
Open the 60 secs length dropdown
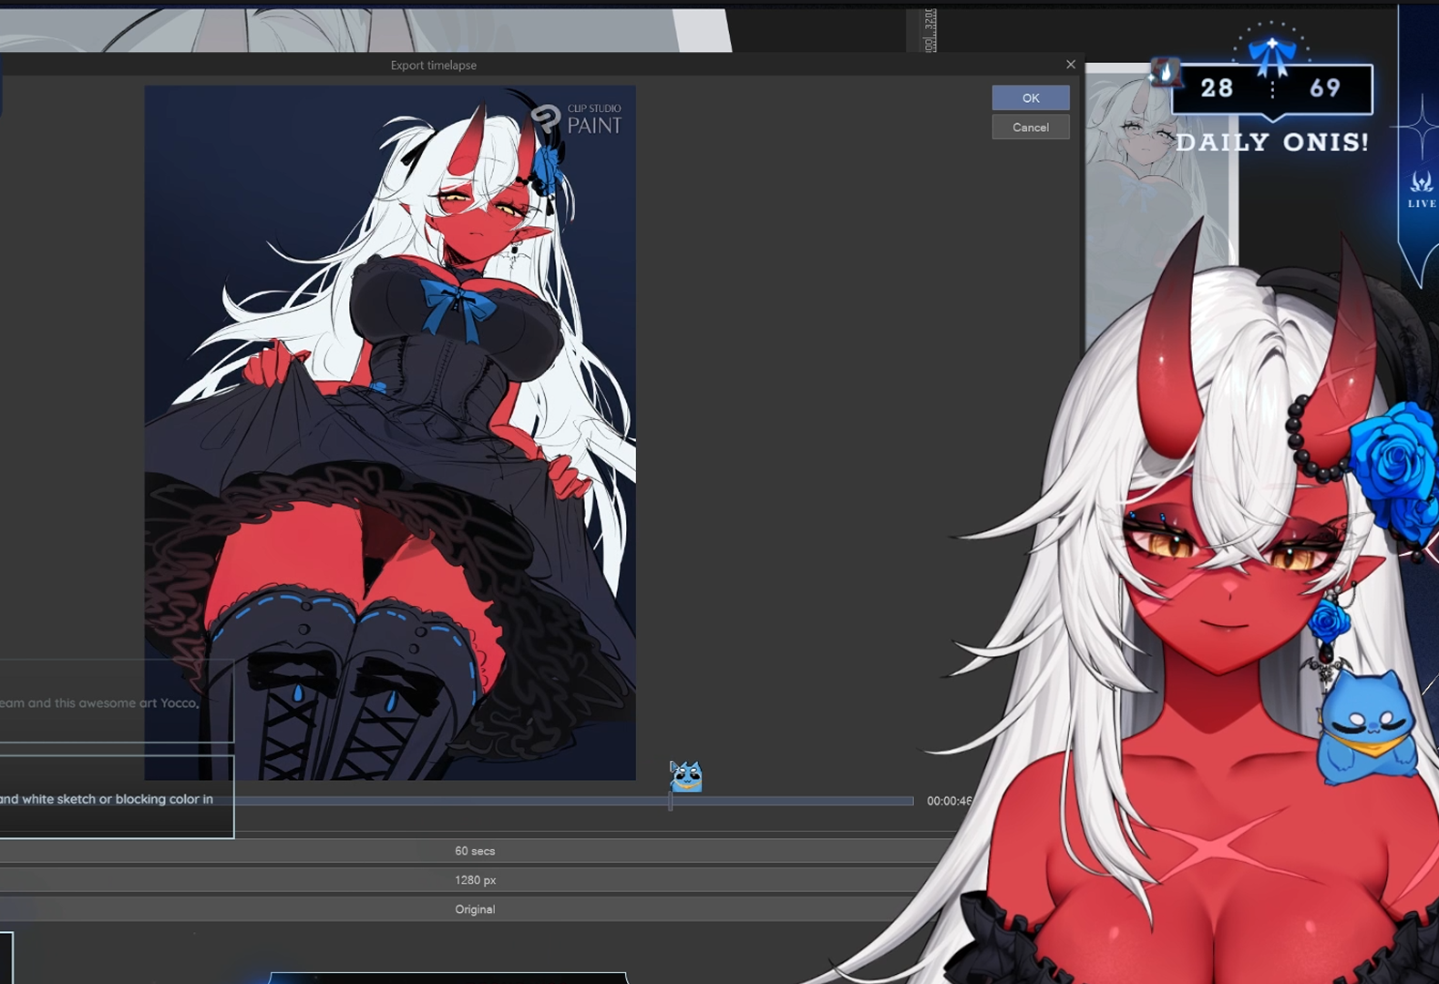point(475,851)
